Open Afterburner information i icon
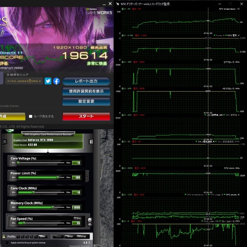247x247 pixels. tap(91, 142)
